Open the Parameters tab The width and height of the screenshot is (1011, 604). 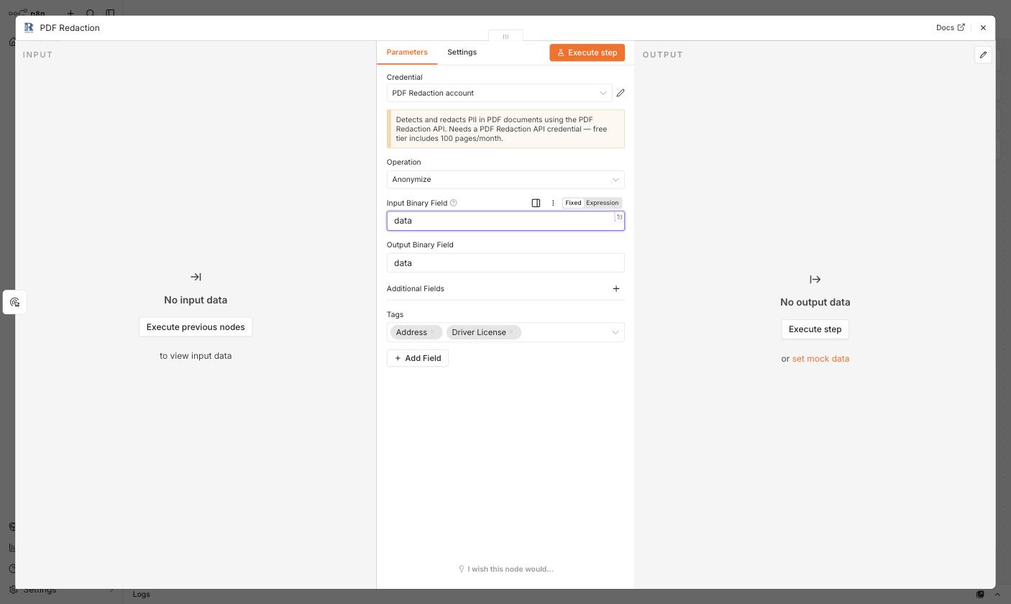pos(407,52)
